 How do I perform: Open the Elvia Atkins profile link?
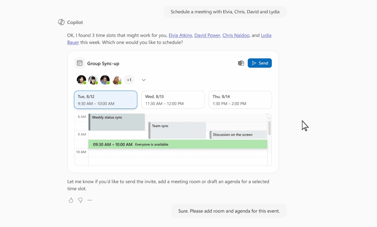180,36
